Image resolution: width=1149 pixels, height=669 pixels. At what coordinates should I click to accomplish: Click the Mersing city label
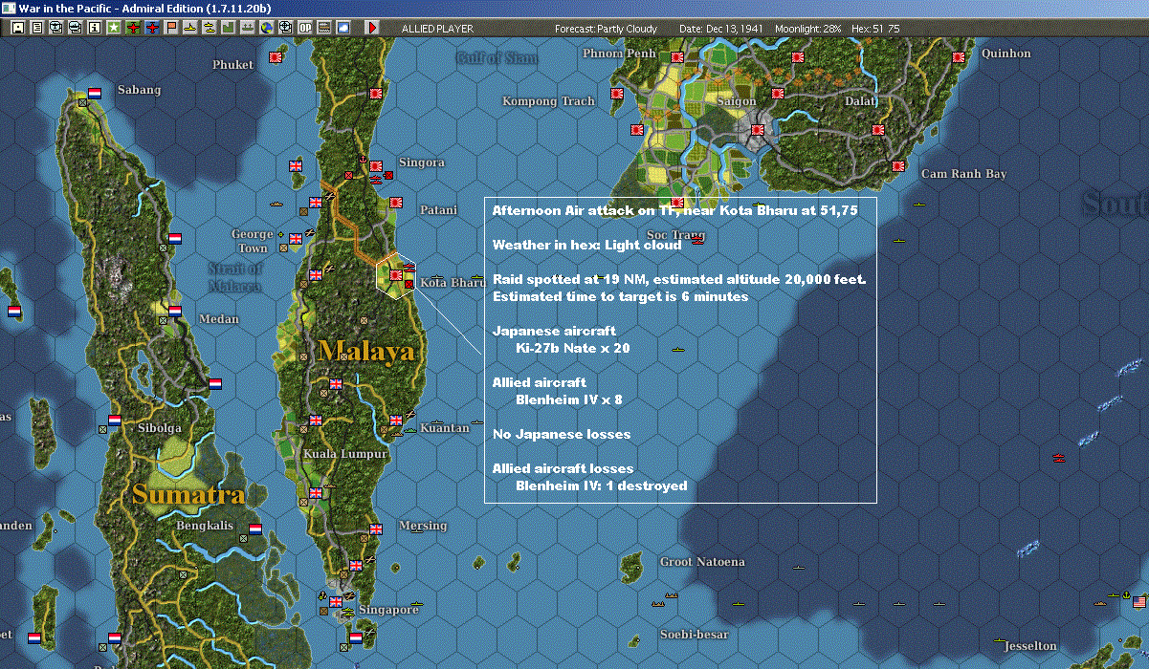click(x=423, y=526)
